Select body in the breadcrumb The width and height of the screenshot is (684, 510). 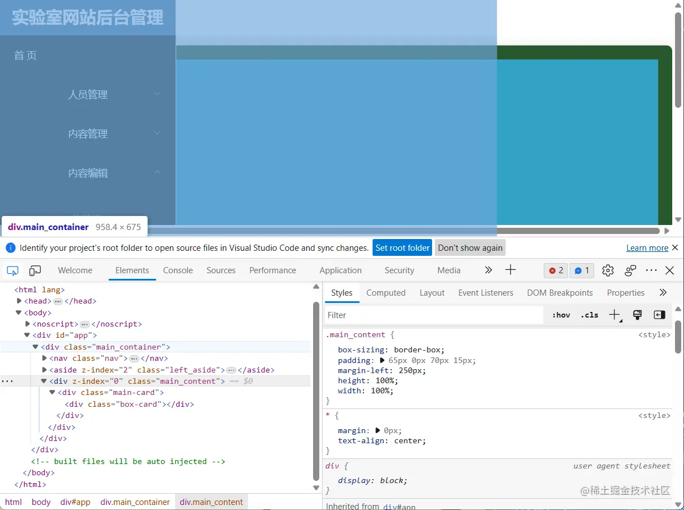pyautogui.click(x=41, y=502)
